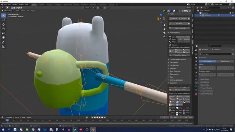Enable material preview shading
This screenshot has width=235, height=132.
187,11
